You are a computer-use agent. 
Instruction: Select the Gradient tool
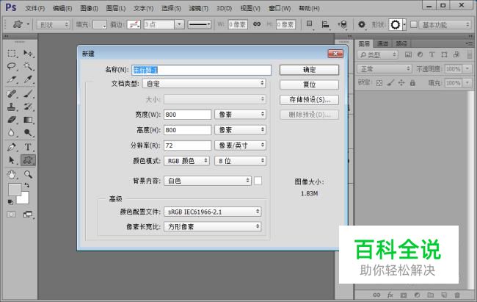tap(28, 120)
